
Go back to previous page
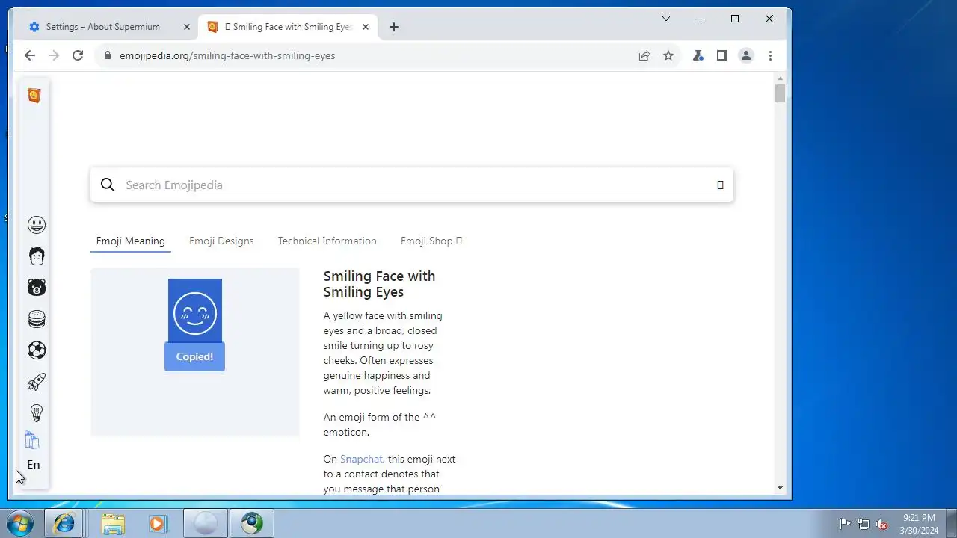[29, 55]
